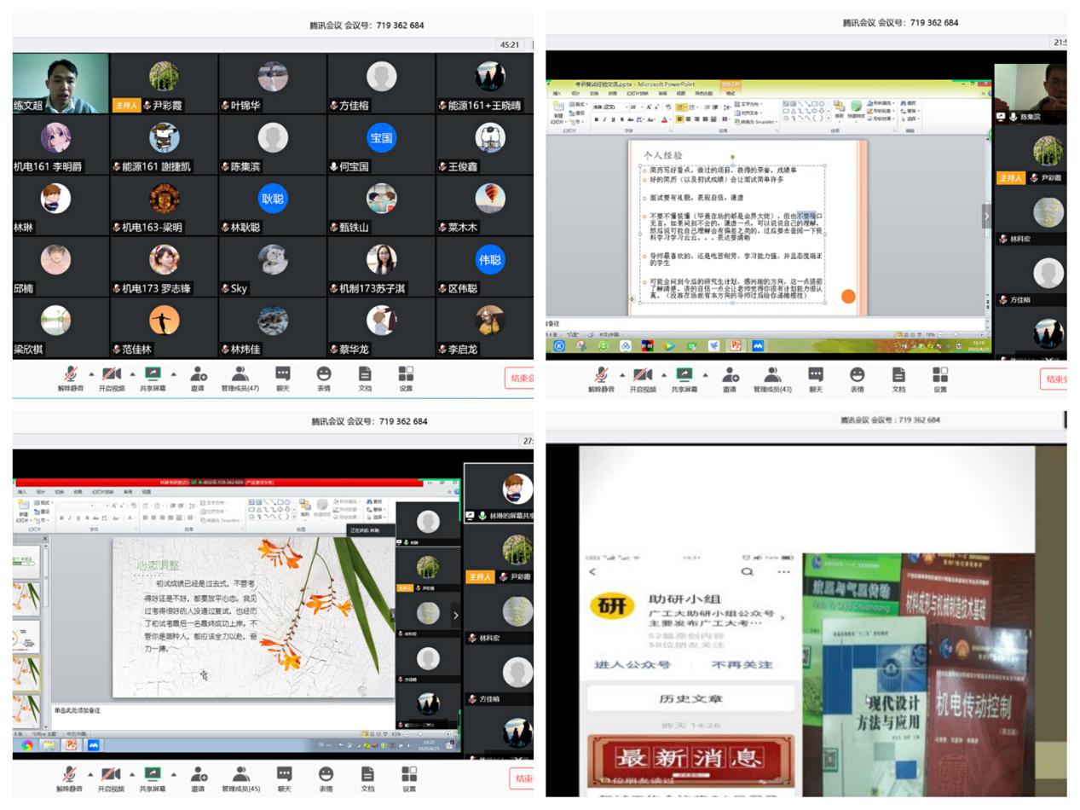Expand arrow next to 解除静音 in participant grid meeting
The height and width of the screenshot is (810, 1080).
coord(90,373)
